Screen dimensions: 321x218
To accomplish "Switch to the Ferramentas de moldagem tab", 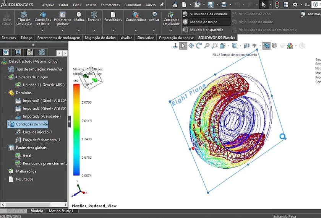I will (x=59, y=38).
